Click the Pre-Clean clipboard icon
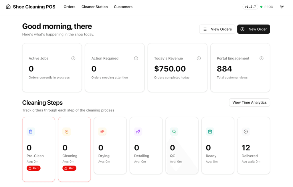Image resolution: width=293 pixels, height=187 pixels. [31, 132]
